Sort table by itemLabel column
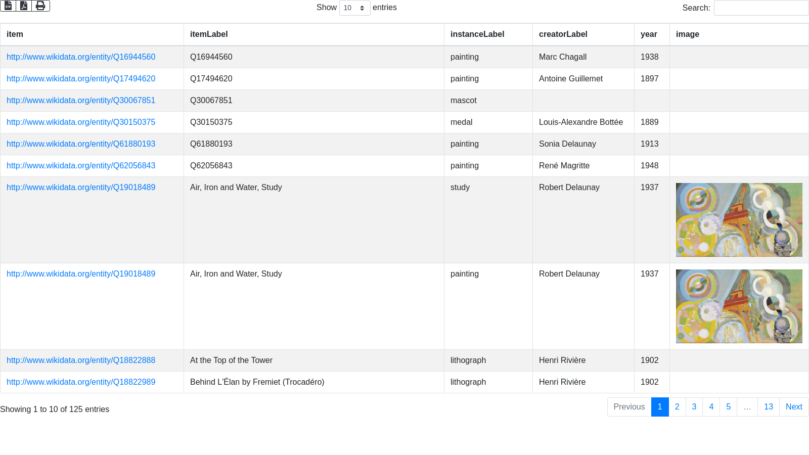 (x=209, y=34)
